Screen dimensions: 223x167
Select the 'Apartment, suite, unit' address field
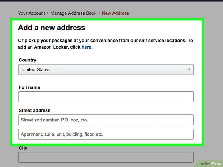106,134
